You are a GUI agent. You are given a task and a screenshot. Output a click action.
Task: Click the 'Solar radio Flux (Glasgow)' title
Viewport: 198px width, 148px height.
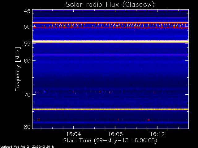point(110,5)
